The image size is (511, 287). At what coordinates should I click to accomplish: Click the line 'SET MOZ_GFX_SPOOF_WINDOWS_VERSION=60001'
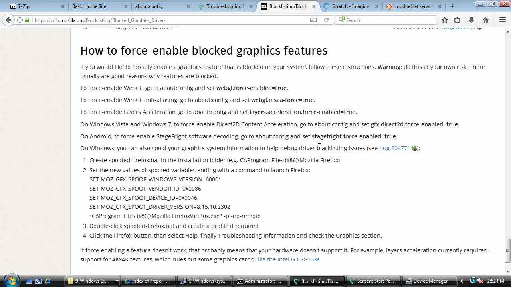155,179
